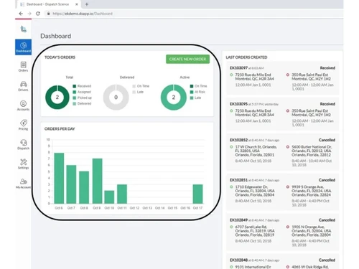Click the Oct 17 bar in chart
Viewport: 359px width, 269px height.
[197, 194]
